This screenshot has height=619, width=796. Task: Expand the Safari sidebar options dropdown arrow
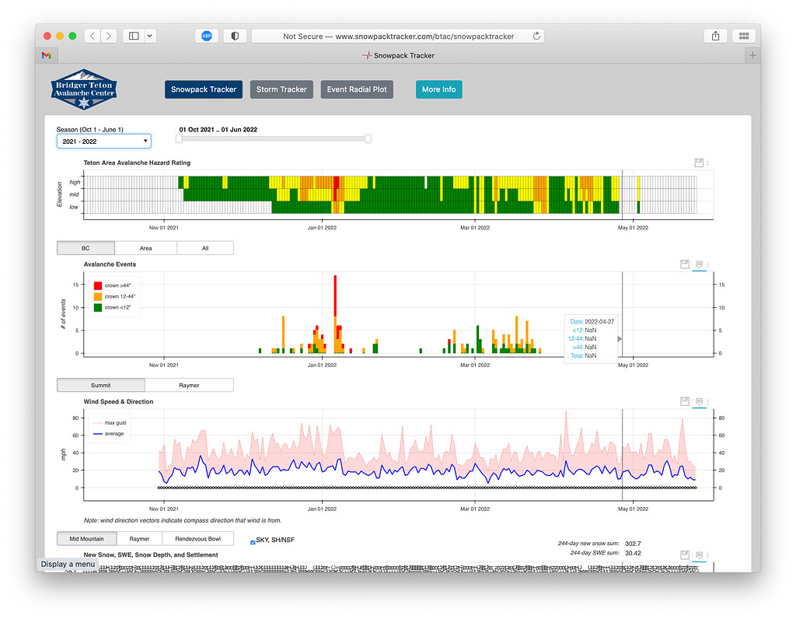149,36
